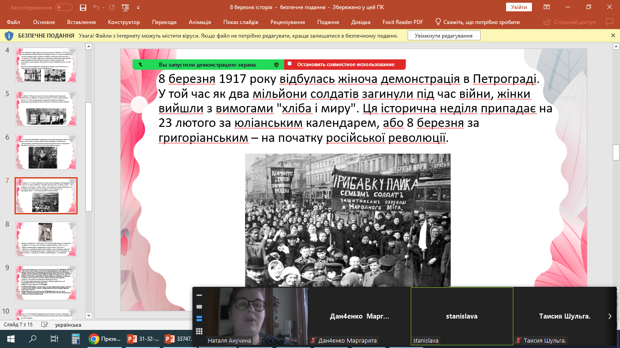
Task: Click the Start from Beginning slideshow icon
Action: click(126, 7)
